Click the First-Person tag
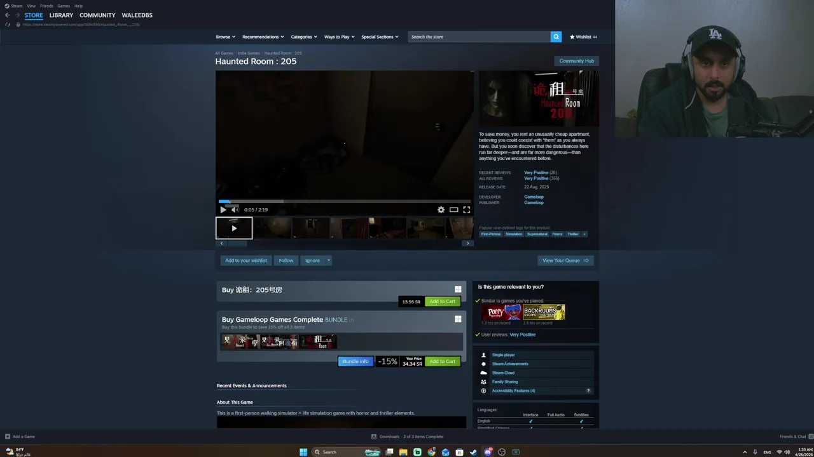 click(x=490, y=234)
